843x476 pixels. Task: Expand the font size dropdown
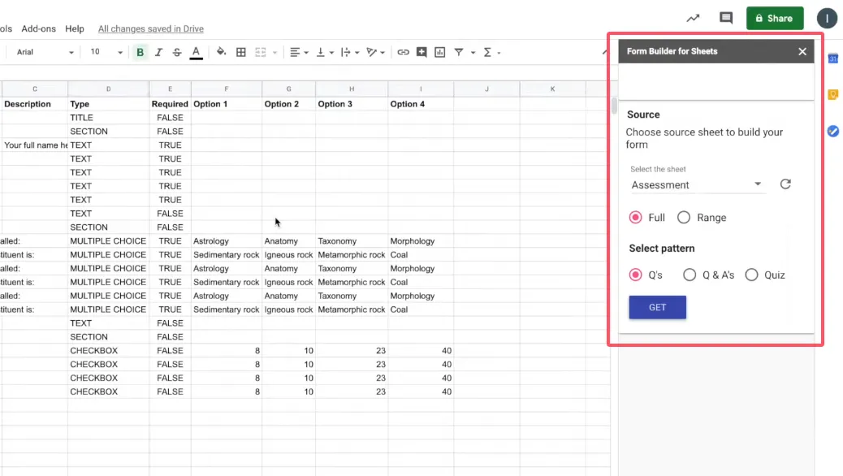point(106,52)
